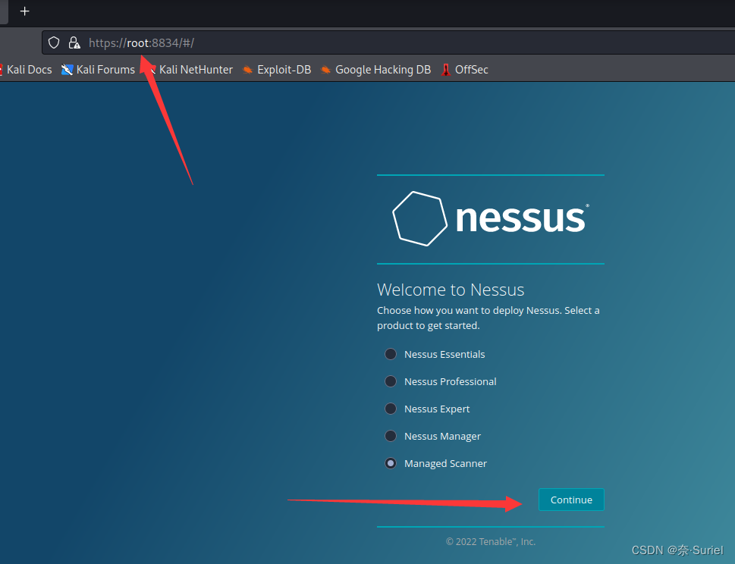Screen dimensions: 735x564
Task: Click the shield tracking protection icon
Action: 54,42
